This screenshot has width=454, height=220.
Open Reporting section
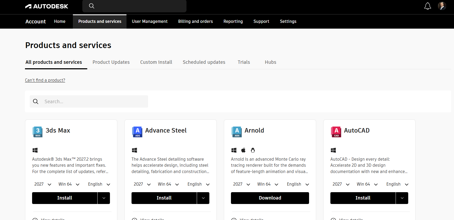coord(233,22)
